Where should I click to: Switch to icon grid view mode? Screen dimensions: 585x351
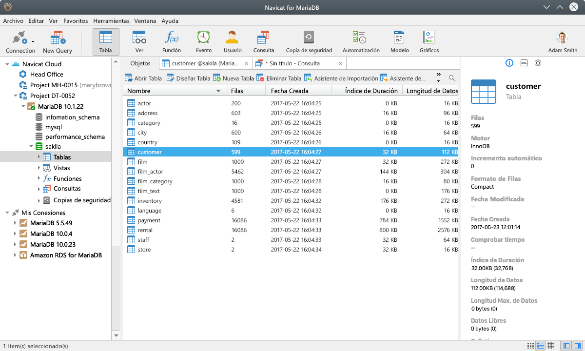pos(530,346)
